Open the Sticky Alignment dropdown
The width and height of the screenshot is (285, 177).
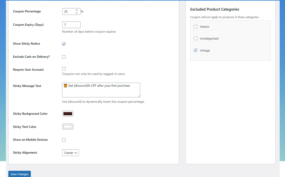pyautogui.click(x=71, y=153)
